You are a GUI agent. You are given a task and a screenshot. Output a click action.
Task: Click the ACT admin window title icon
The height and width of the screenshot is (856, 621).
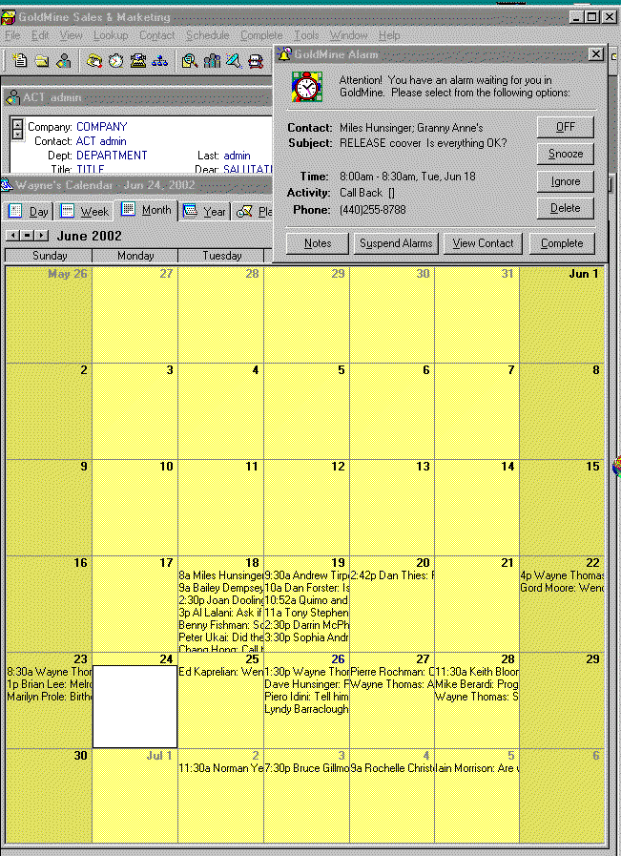(x=12, y=97)
